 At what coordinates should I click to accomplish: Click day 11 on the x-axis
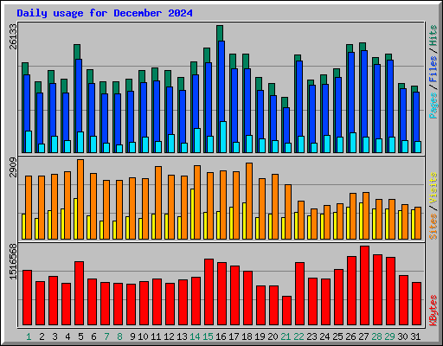tap(156, 336)
